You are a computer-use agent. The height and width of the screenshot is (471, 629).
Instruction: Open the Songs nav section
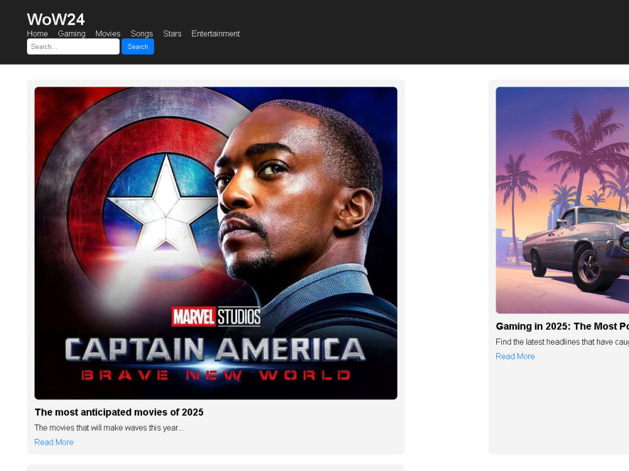[x=142, y=34]
